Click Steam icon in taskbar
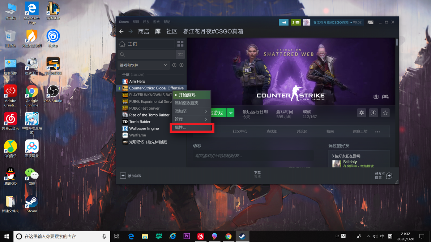 [x=242, y=236]
